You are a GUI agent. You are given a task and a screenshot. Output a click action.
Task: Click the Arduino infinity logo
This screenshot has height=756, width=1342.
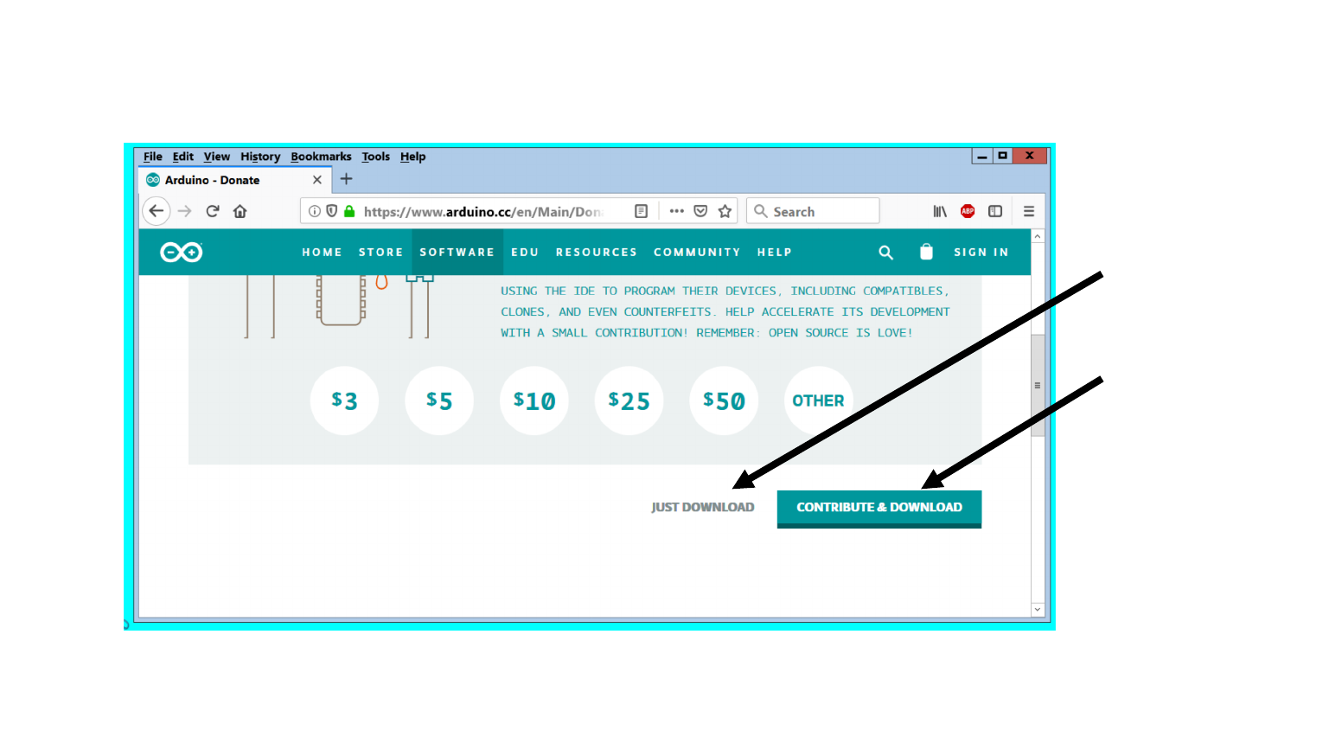(x=182, y=252)
